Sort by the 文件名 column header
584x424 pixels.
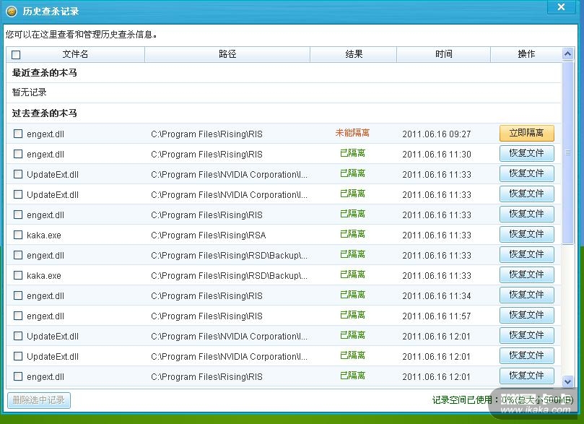click(75, 54)
